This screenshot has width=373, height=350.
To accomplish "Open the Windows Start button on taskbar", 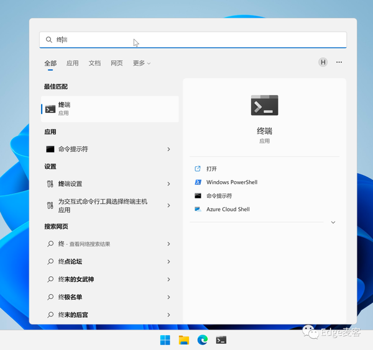I will pyautogui.click(x=165, y=340).
